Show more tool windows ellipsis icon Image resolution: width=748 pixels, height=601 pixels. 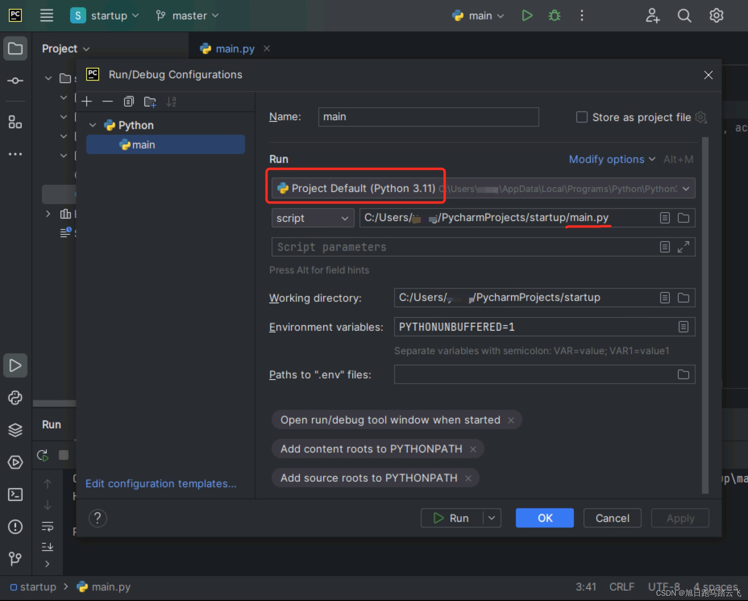pyautogui.click(x=15, y=154)
